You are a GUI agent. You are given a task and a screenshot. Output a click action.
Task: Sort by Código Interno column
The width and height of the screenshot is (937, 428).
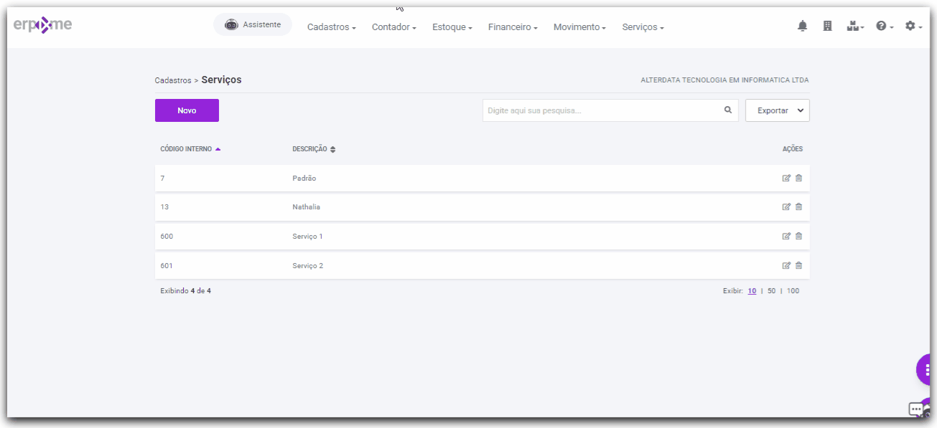click(190, 149)
